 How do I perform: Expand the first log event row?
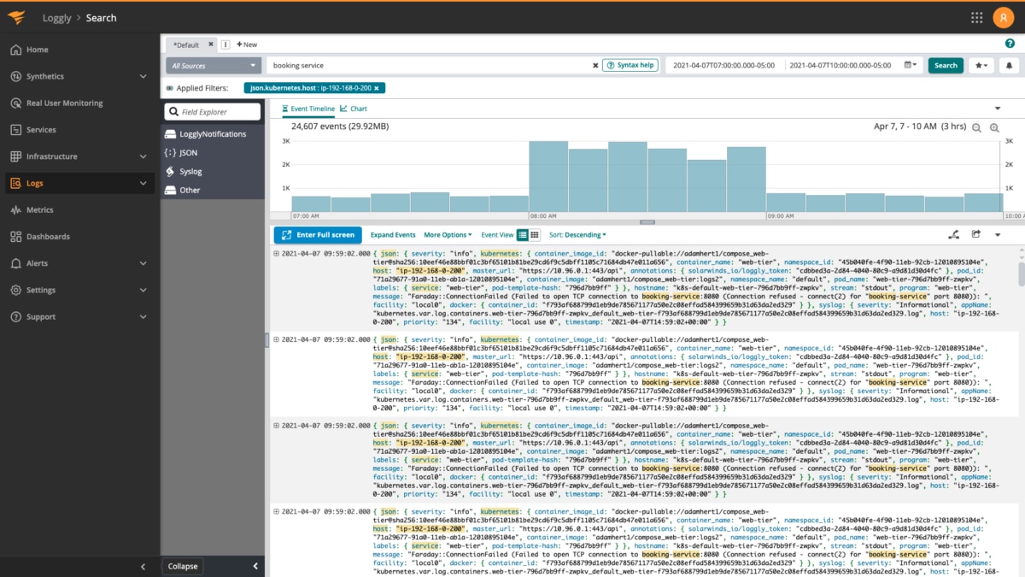[x=276, y=253]
